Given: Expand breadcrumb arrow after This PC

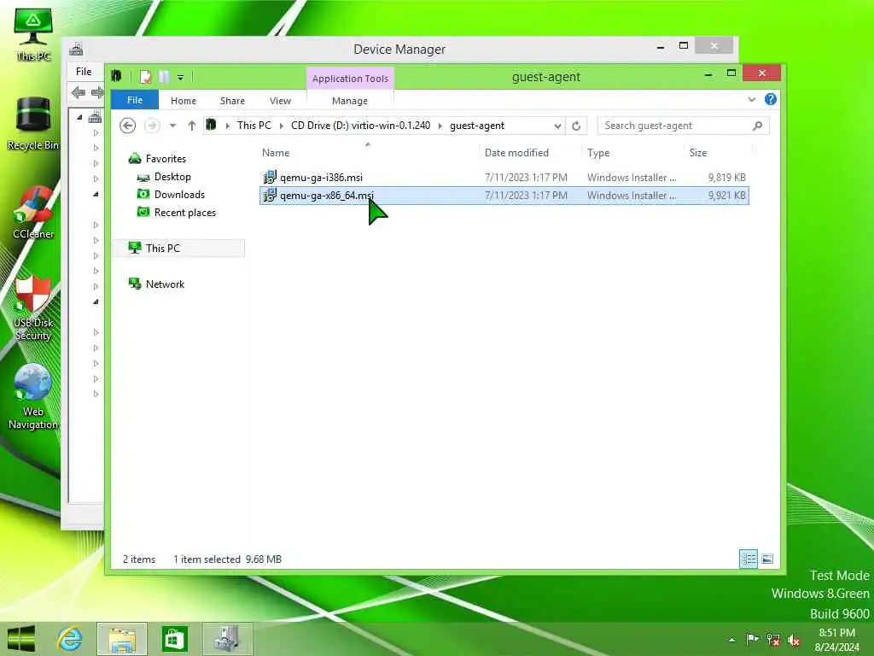Looking at the screenshot, I should click(282, 126).
